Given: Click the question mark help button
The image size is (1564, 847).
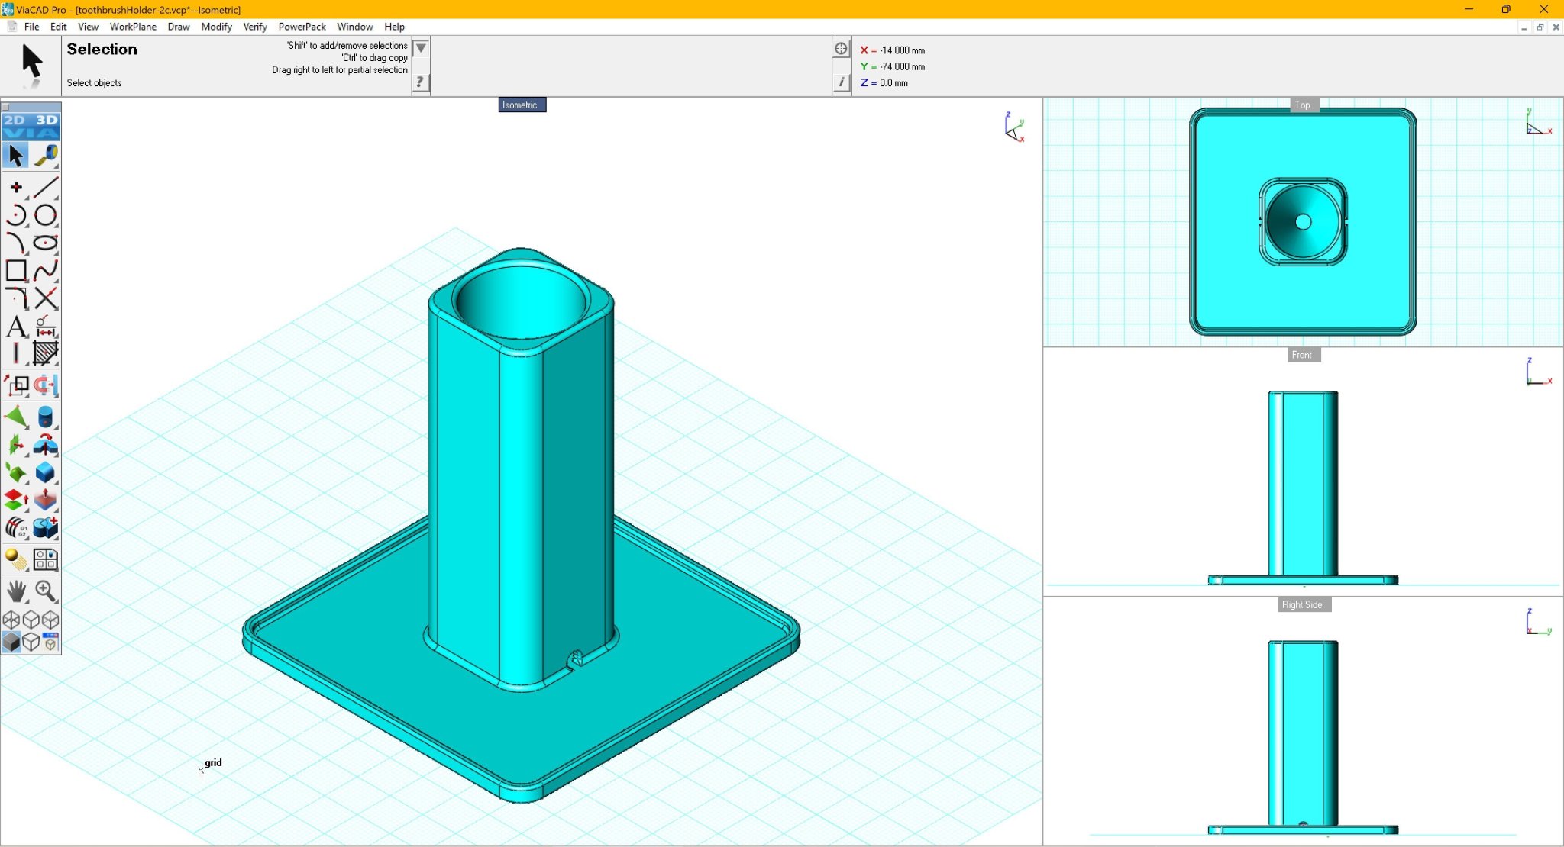Looking at the screenshot, I should 420,82.
